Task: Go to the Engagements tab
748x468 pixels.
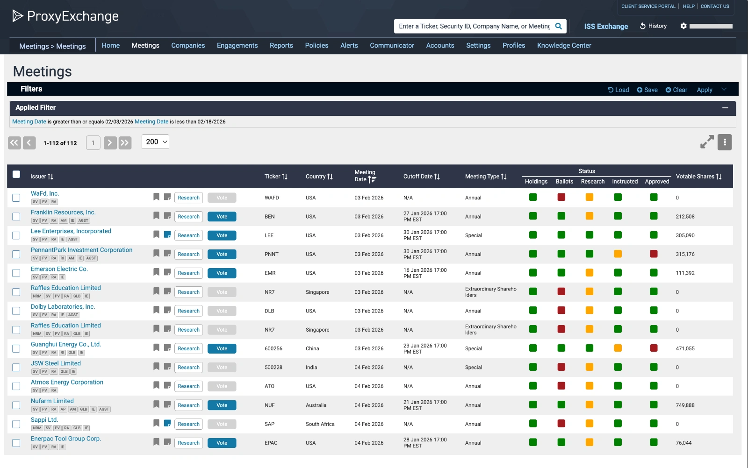Action: (x=237, y=45)
